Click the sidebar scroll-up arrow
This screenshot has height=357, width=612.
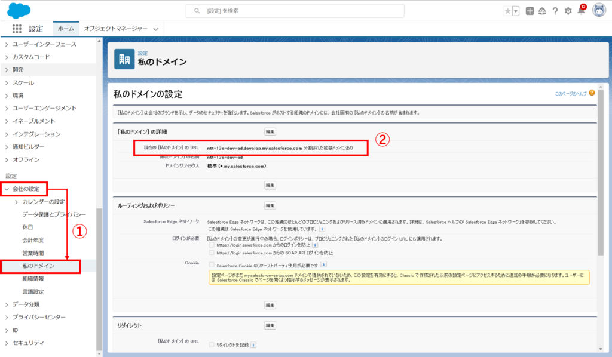99,41
